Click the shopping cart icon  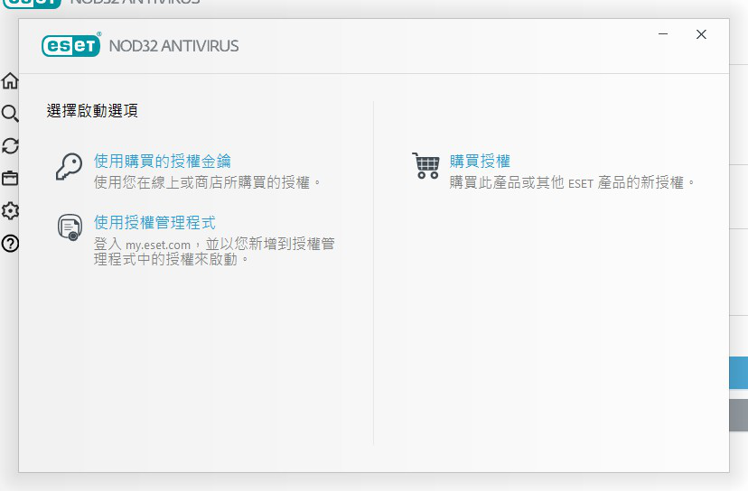[425, 165]
